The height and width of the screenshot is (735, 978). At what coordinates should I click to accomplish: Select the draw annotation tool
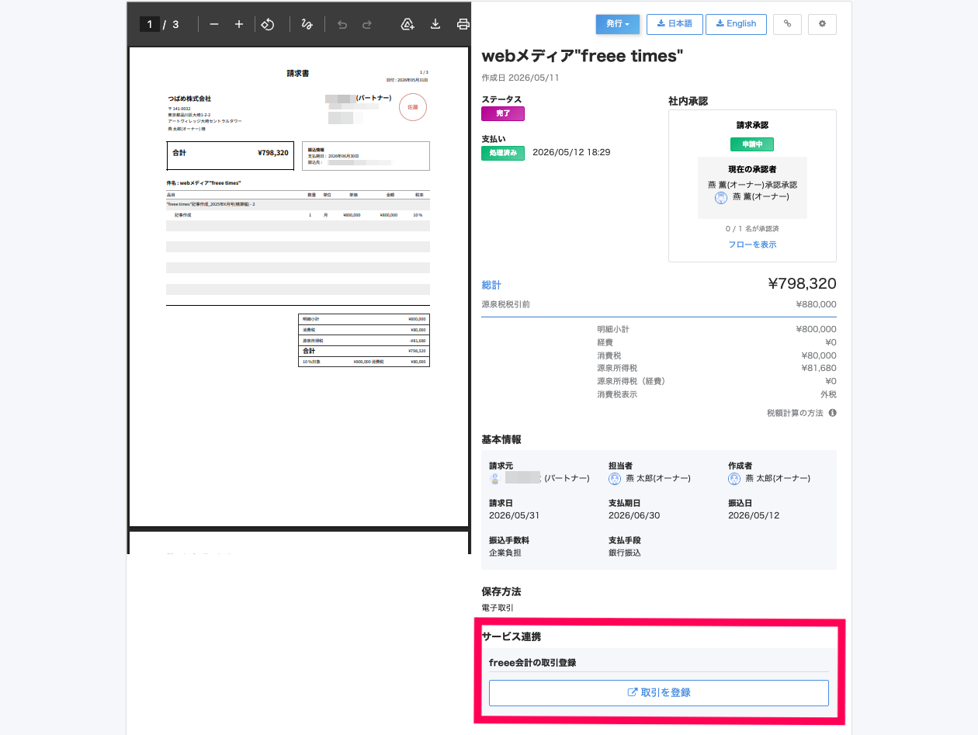pos(307,24)
